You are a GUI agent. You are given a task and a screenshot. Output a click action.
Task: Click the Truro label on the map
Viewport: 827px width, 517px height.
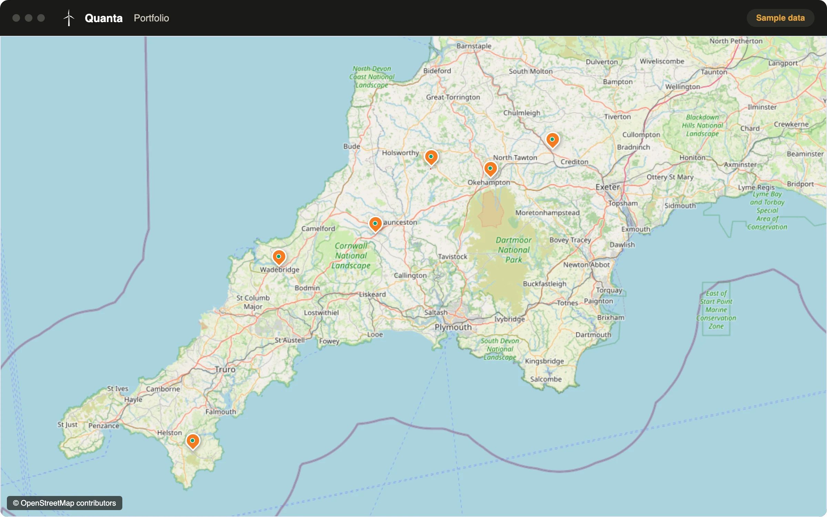point(225,369)
